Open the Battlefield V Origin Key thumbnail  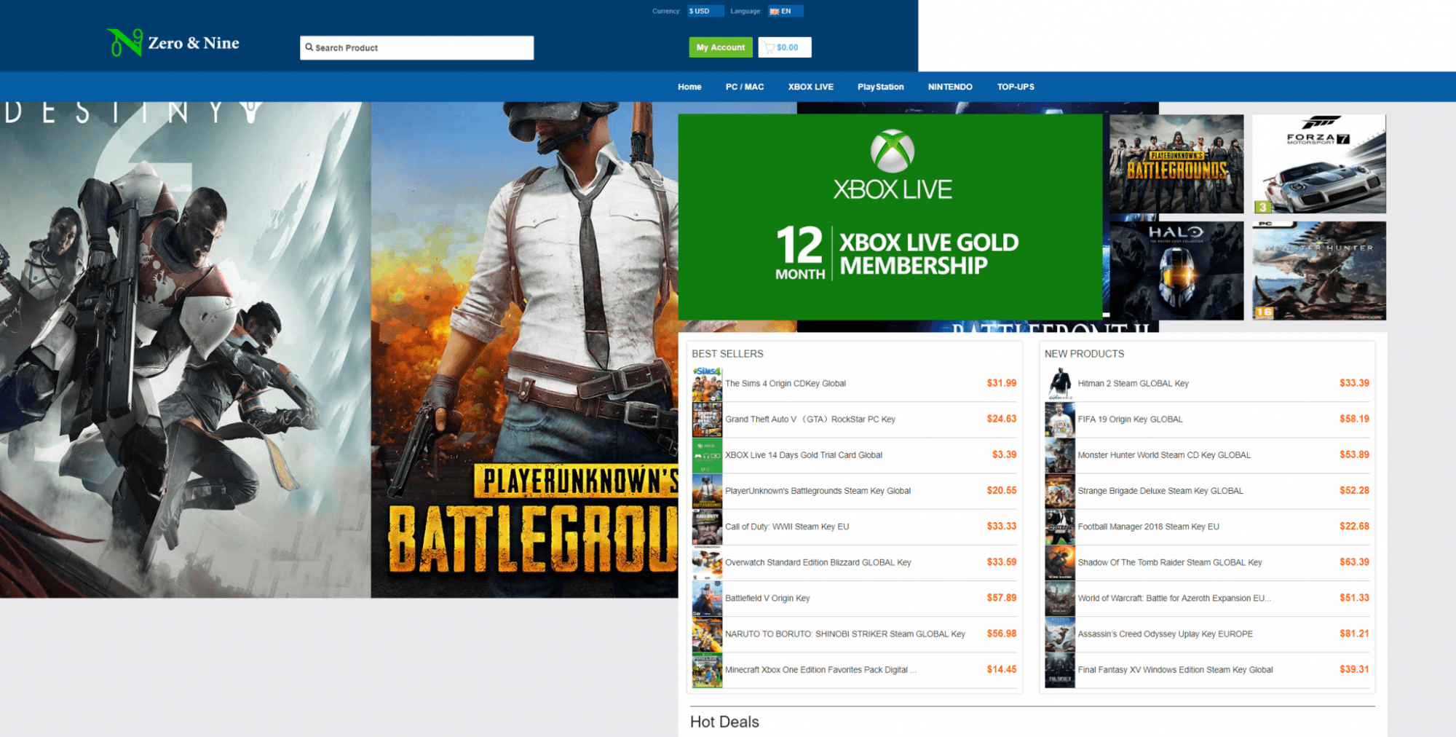pos(707,598)
